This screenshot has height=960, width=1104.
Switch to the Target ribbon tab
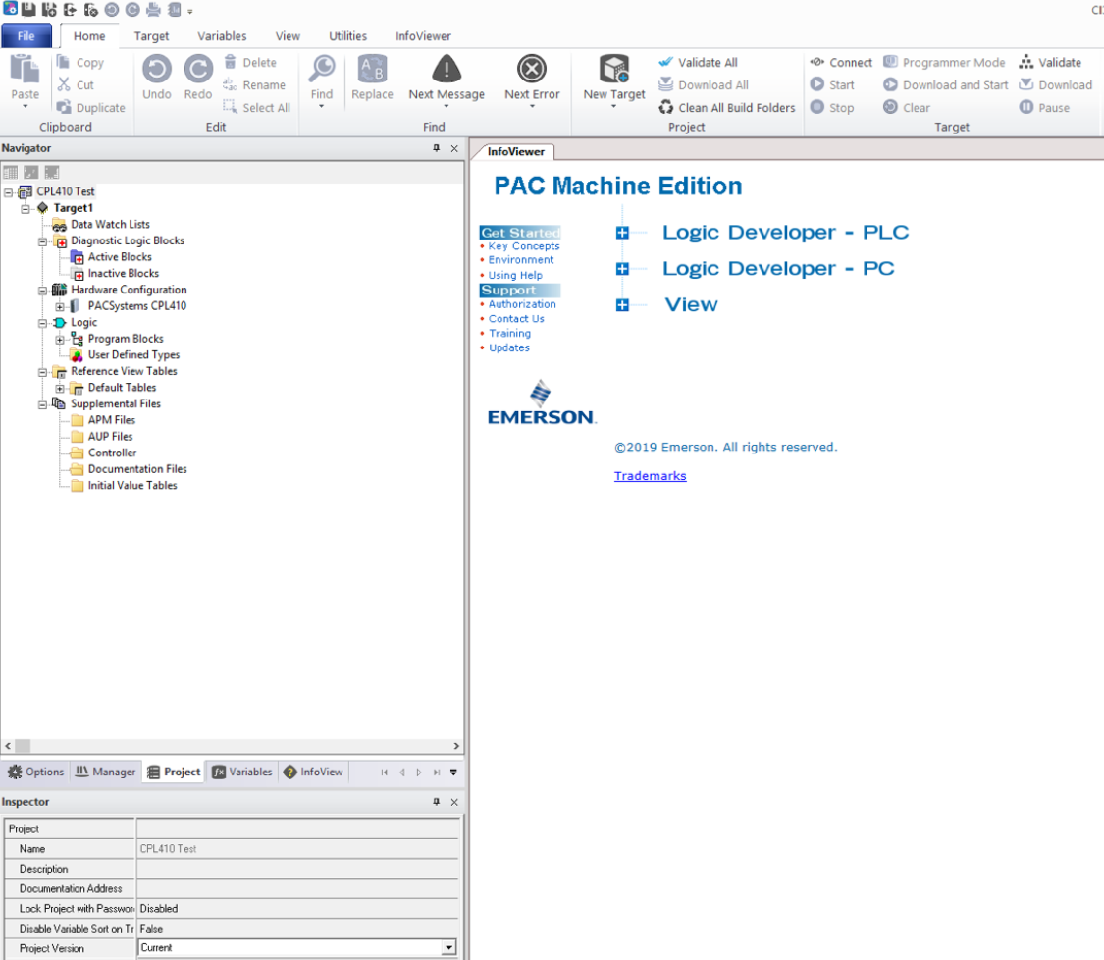pos(151,36)
